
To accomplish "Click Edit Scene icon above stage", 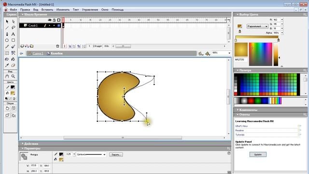I will [x=200, y=54].
